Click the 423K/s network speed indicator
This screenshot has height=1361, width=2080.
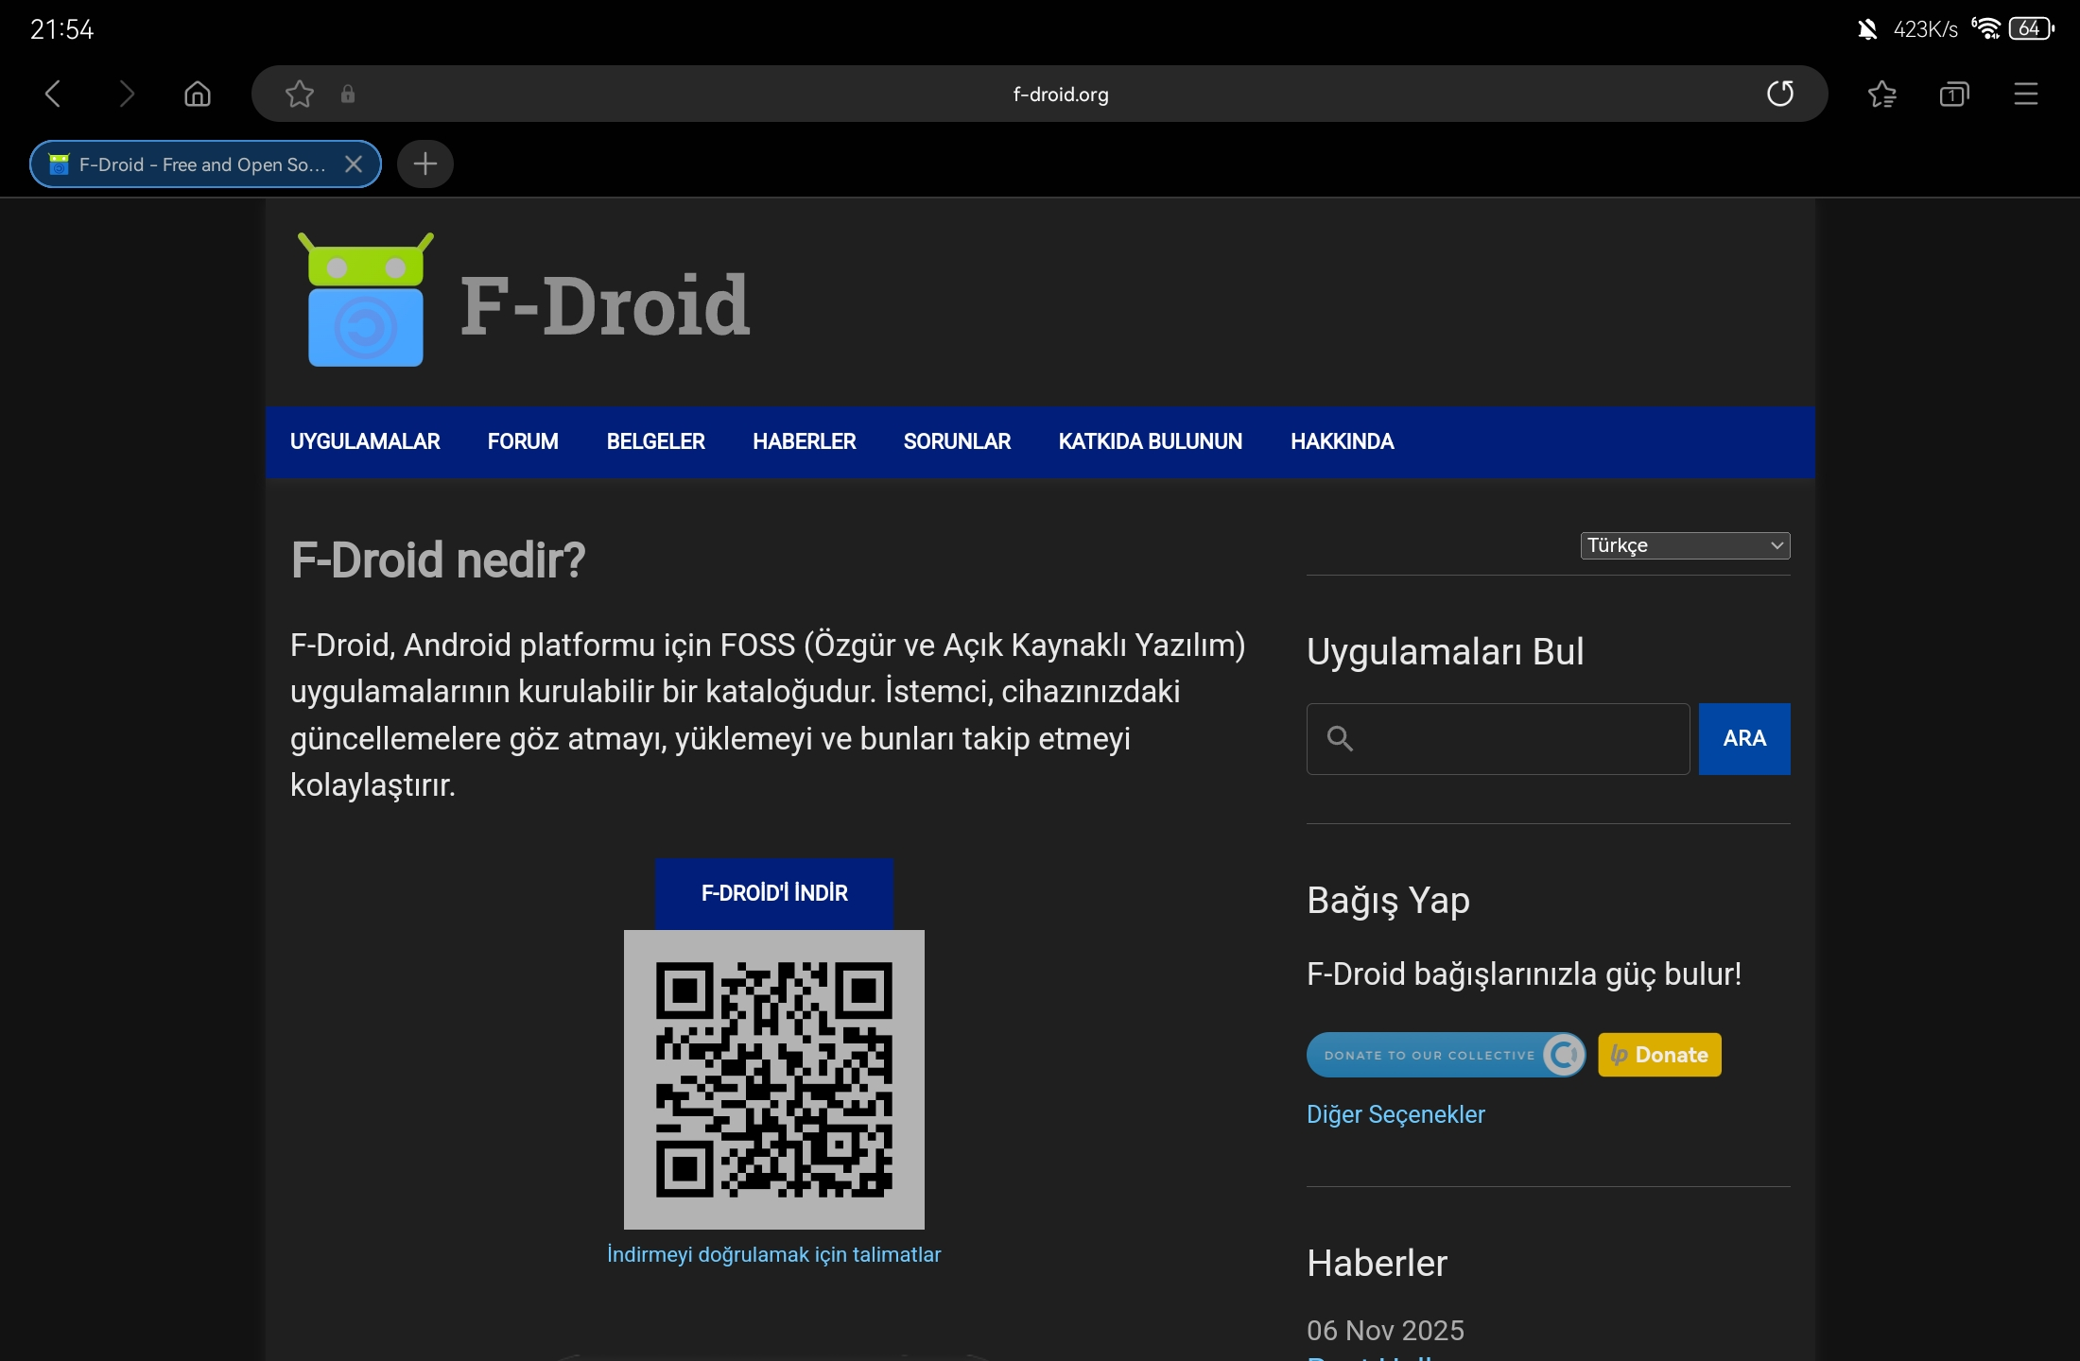pyautogui.click(x=1926, y=29)
